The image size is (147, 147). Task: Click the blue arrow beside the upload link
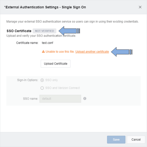122,52
